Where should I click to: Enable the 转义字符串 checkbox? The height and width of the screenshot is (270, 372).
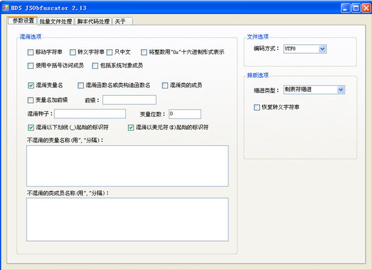tap(73, 52)
